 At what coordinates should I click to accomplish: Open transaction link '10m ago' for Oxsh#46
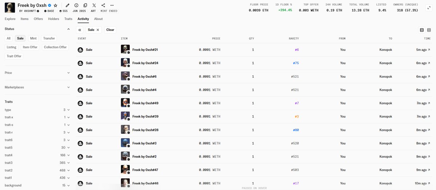click(423, 183)
